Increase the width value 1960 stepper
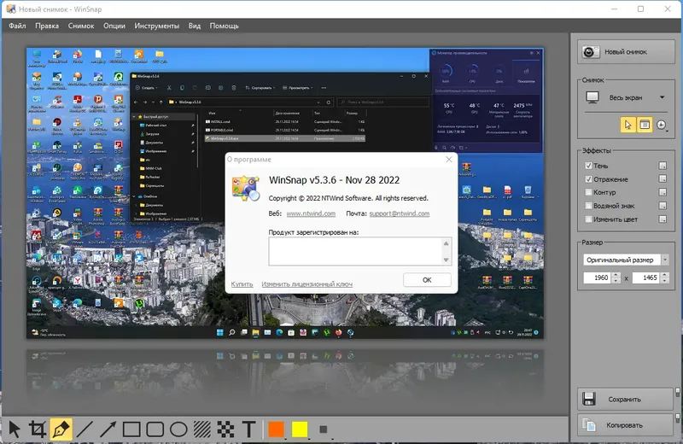The height and width of the screenshot is (444, 683). (x=616, y=275)
